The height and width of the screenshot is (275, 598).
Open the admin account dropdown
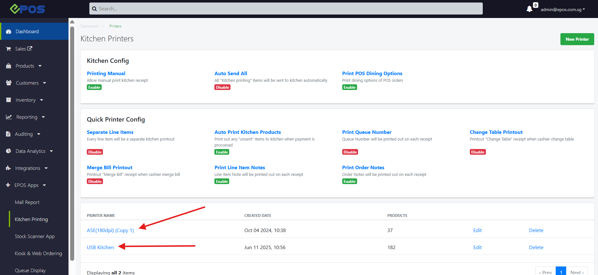(x=562, y=9)
